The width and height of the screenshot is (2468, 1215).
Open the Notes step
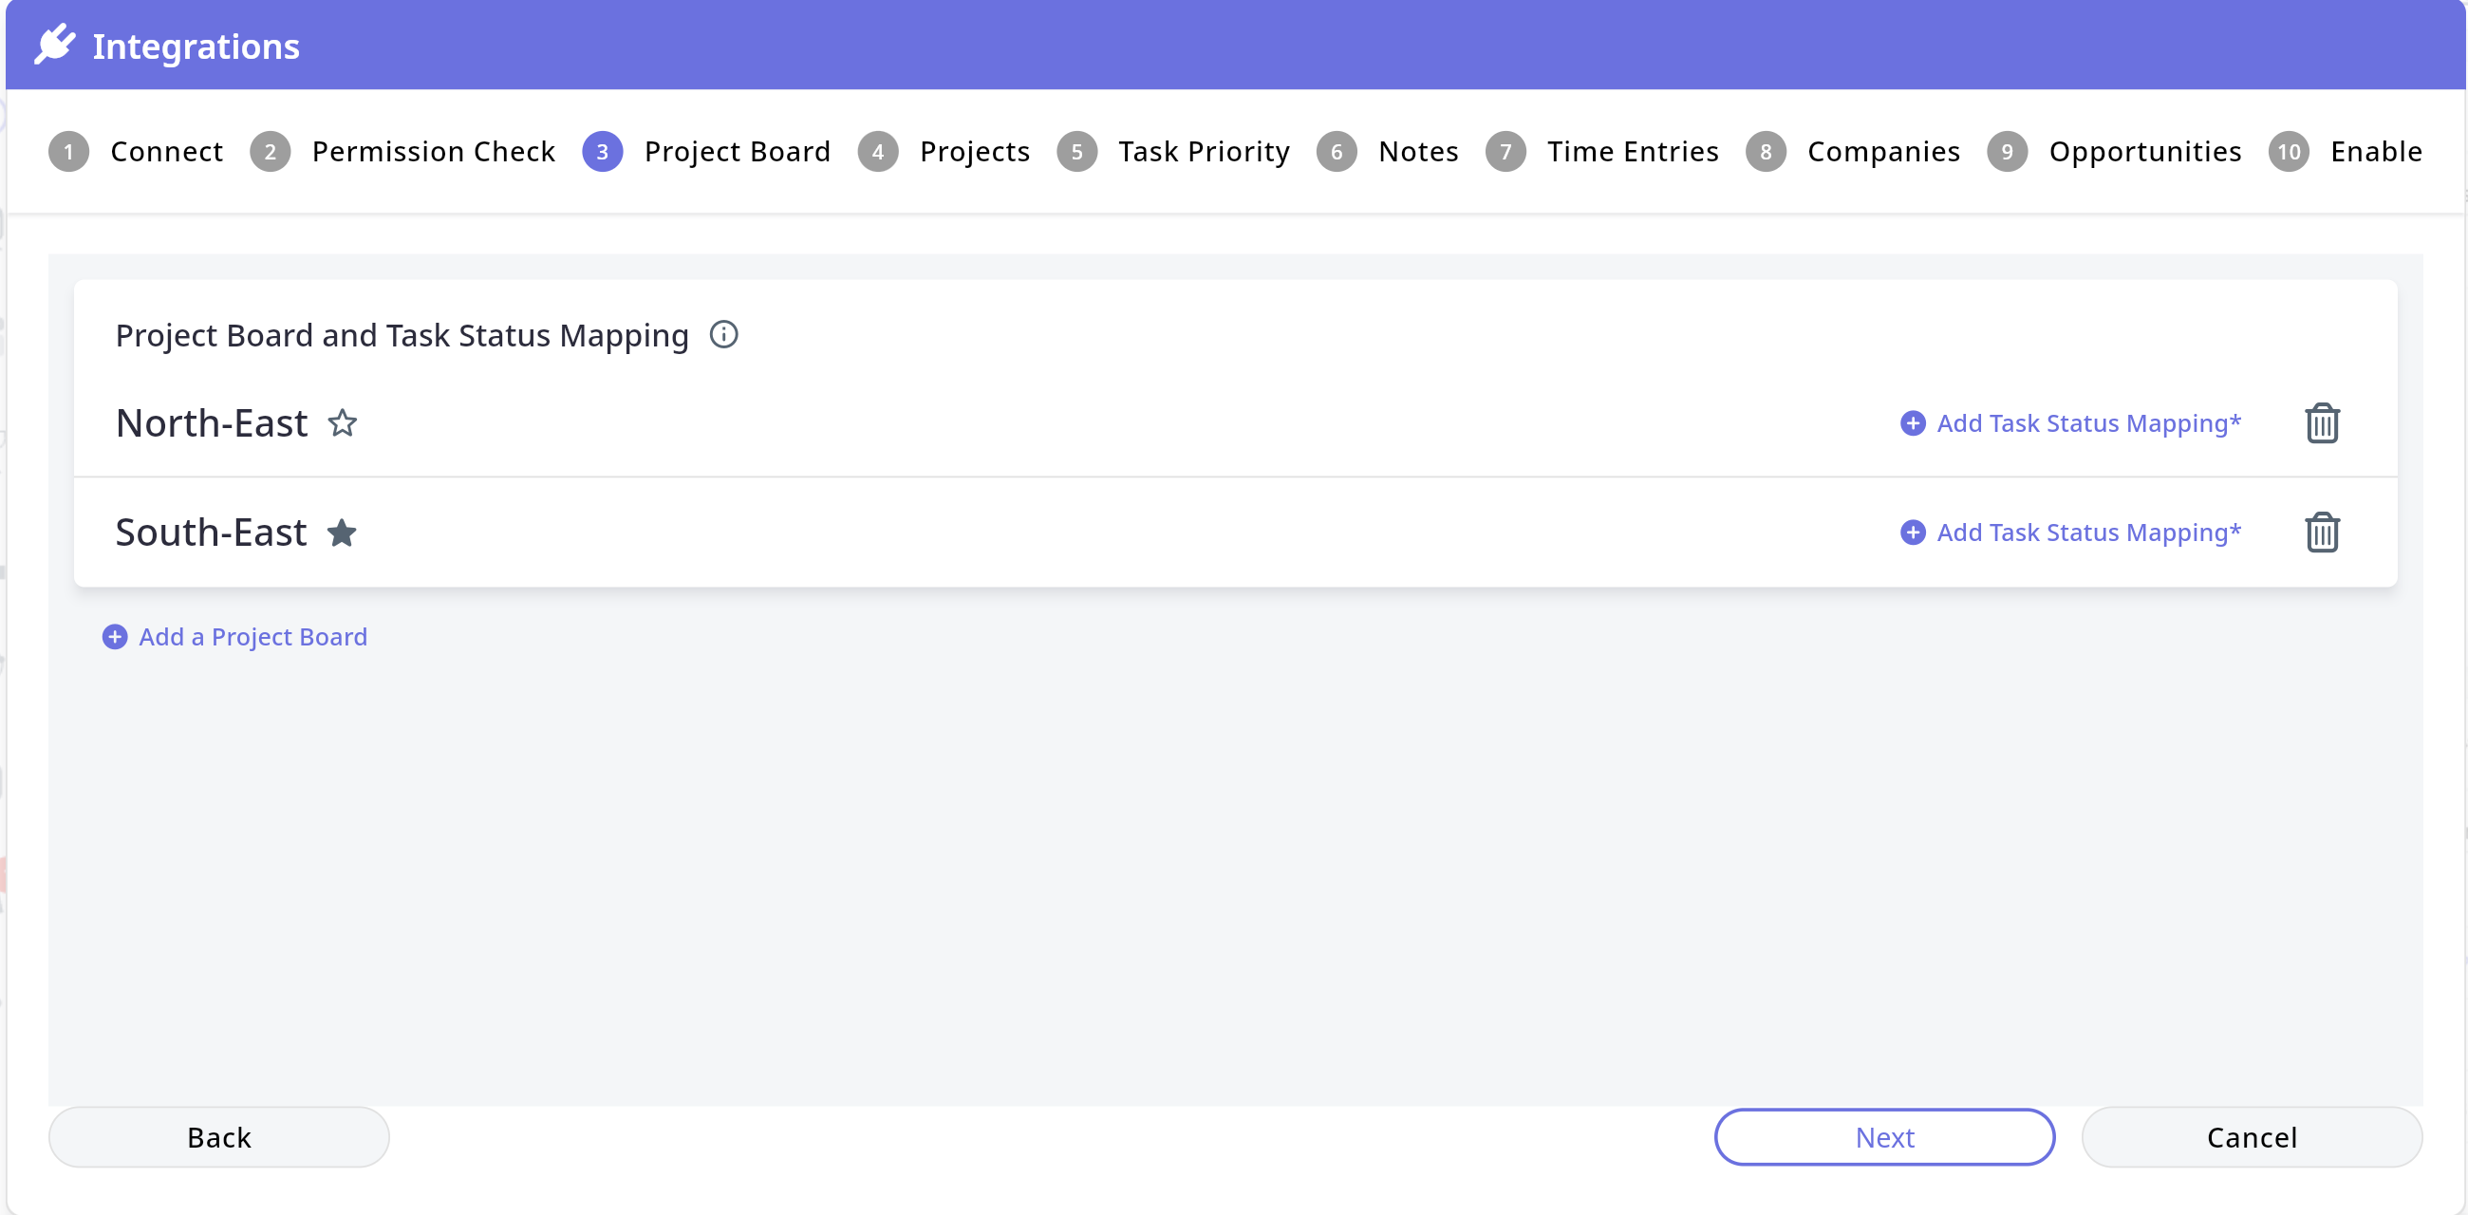[x=1387, y=151]
